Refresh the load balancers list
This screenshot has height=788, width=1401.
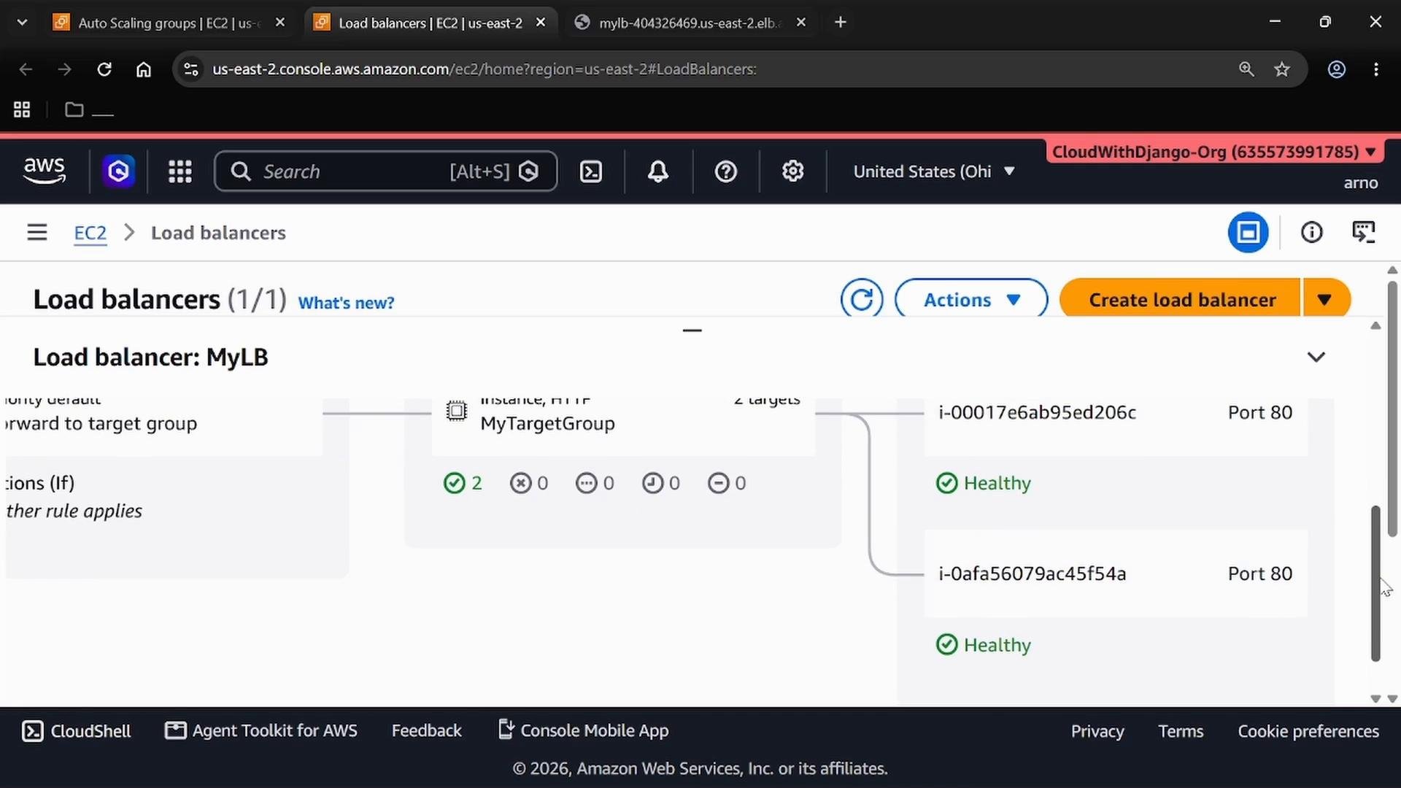tap(862, 299)
